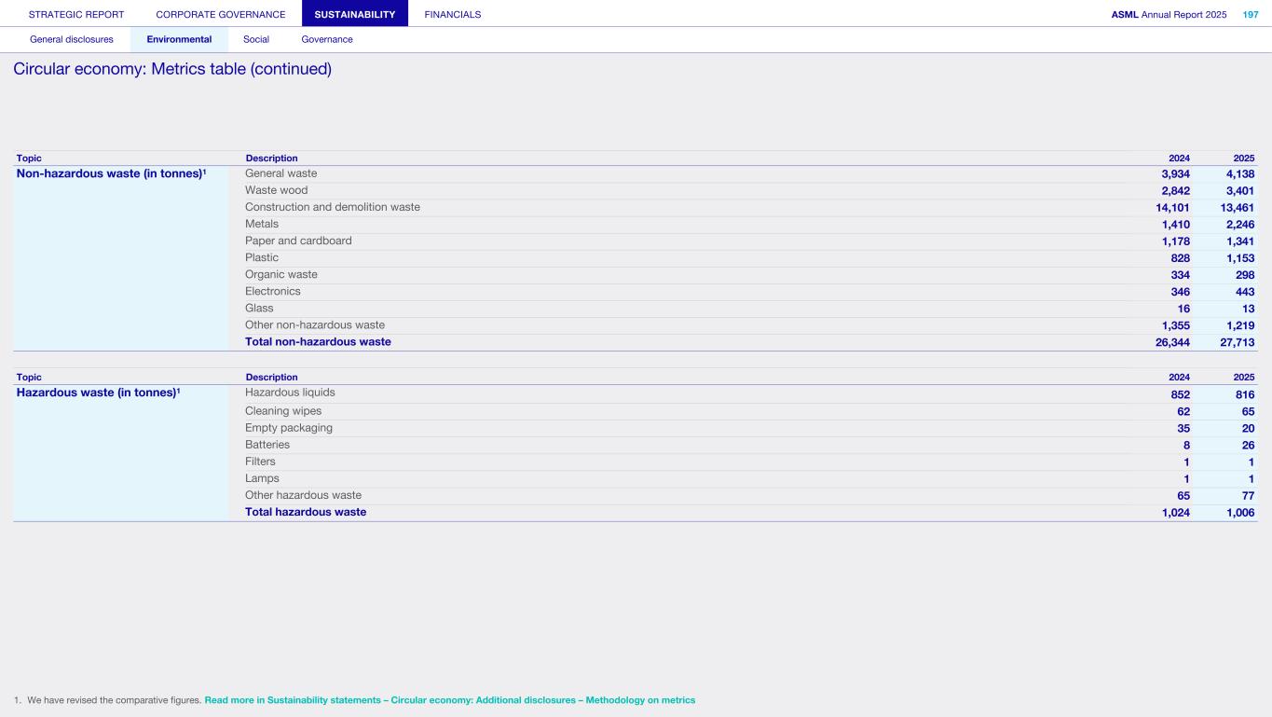Image resolution: width=1272 pixels, height=717 pixels.
Task: Click the Total non-hazardous waste row label
Action: click(318, 342)
